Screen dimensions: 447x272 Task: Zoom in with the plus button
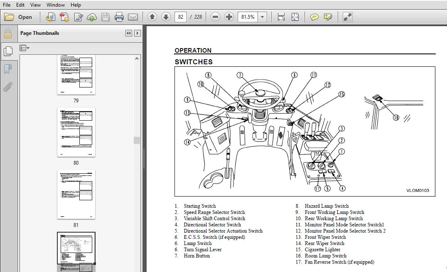click(x=229, y=17)
